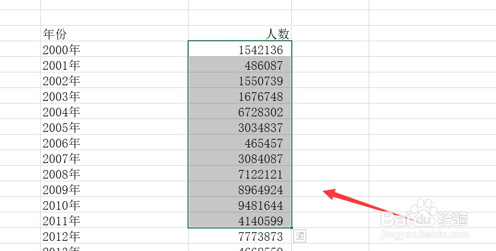Screen dimensions: 496x251
Task: Select the value 3034837
Action: click(x=240, y=127)
